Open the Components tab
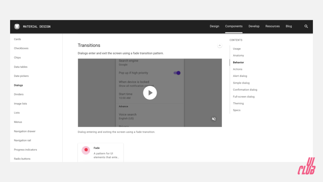This screenshot has width=323, height=182. tap(234, 27)
